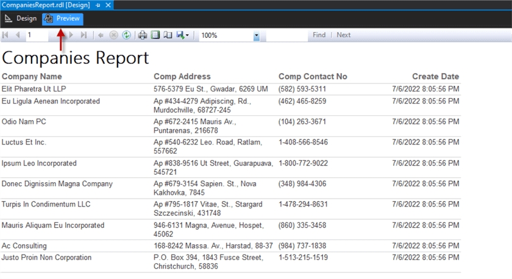Click contact number (582) 593-5311
The image size is (512, 279).
pyautogui.click(x=302, y=89)
